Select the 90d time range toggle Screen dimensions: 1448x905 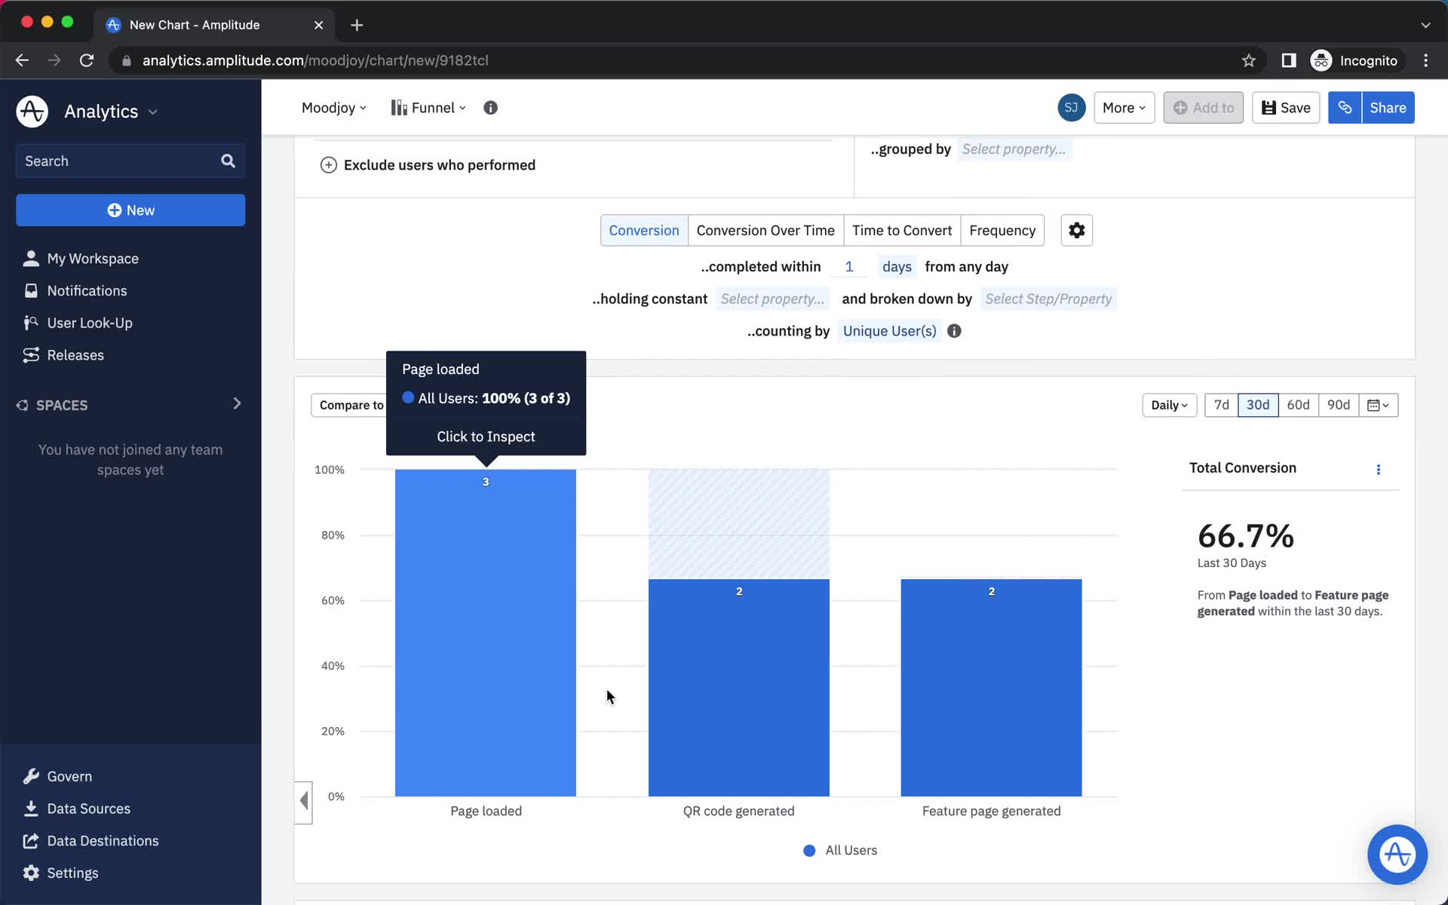point(1337,404)
